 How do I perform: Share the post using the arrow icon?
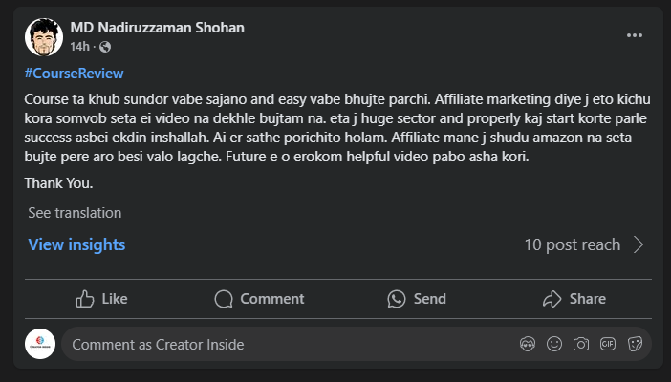(x=552, y=299)
